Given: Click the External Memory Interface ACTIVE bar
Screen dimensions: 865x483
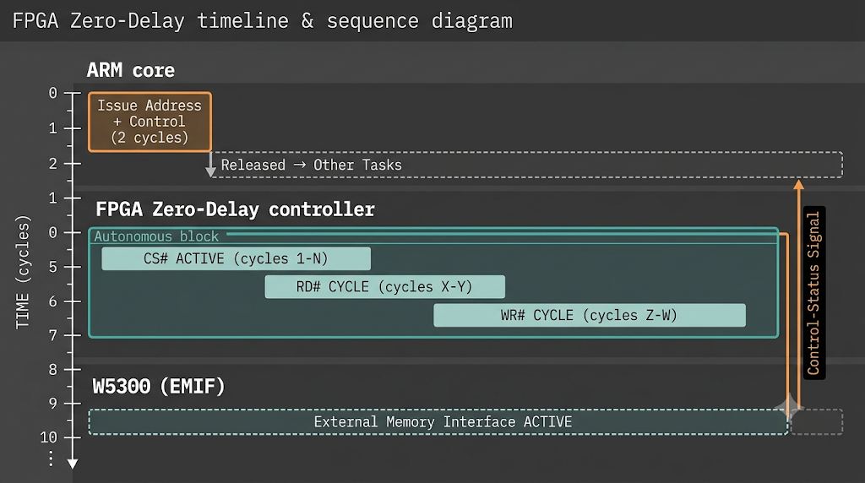Looking at the screenshot, I should (x=438, y=422).
